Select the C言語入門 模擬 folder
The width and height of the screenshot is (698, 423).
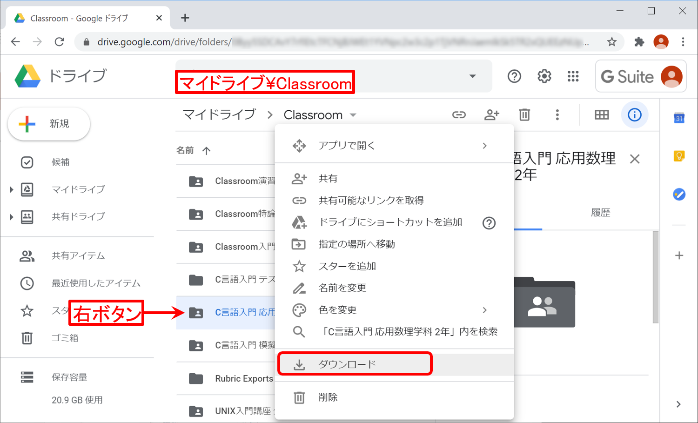pos(226,345)
